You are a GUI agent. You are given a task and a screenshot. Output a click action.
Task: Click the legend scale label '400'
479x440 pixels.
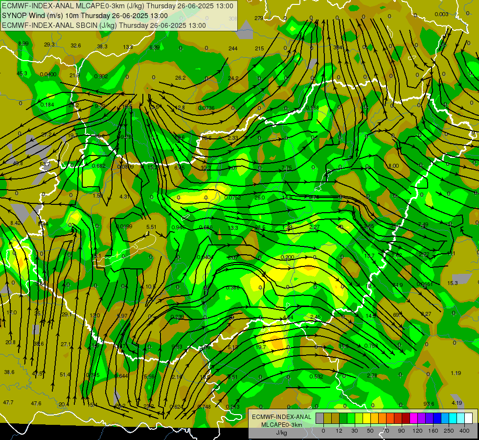464,431
